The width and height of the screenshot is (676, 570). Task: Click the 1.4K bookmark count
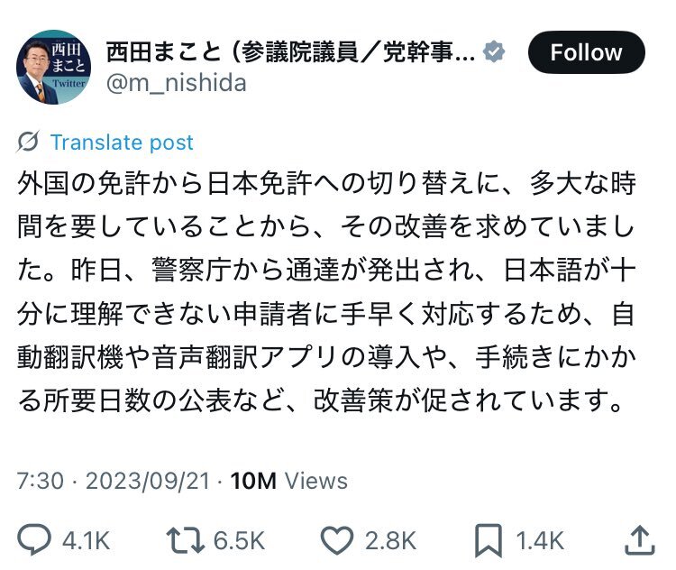tap(539, 541)
